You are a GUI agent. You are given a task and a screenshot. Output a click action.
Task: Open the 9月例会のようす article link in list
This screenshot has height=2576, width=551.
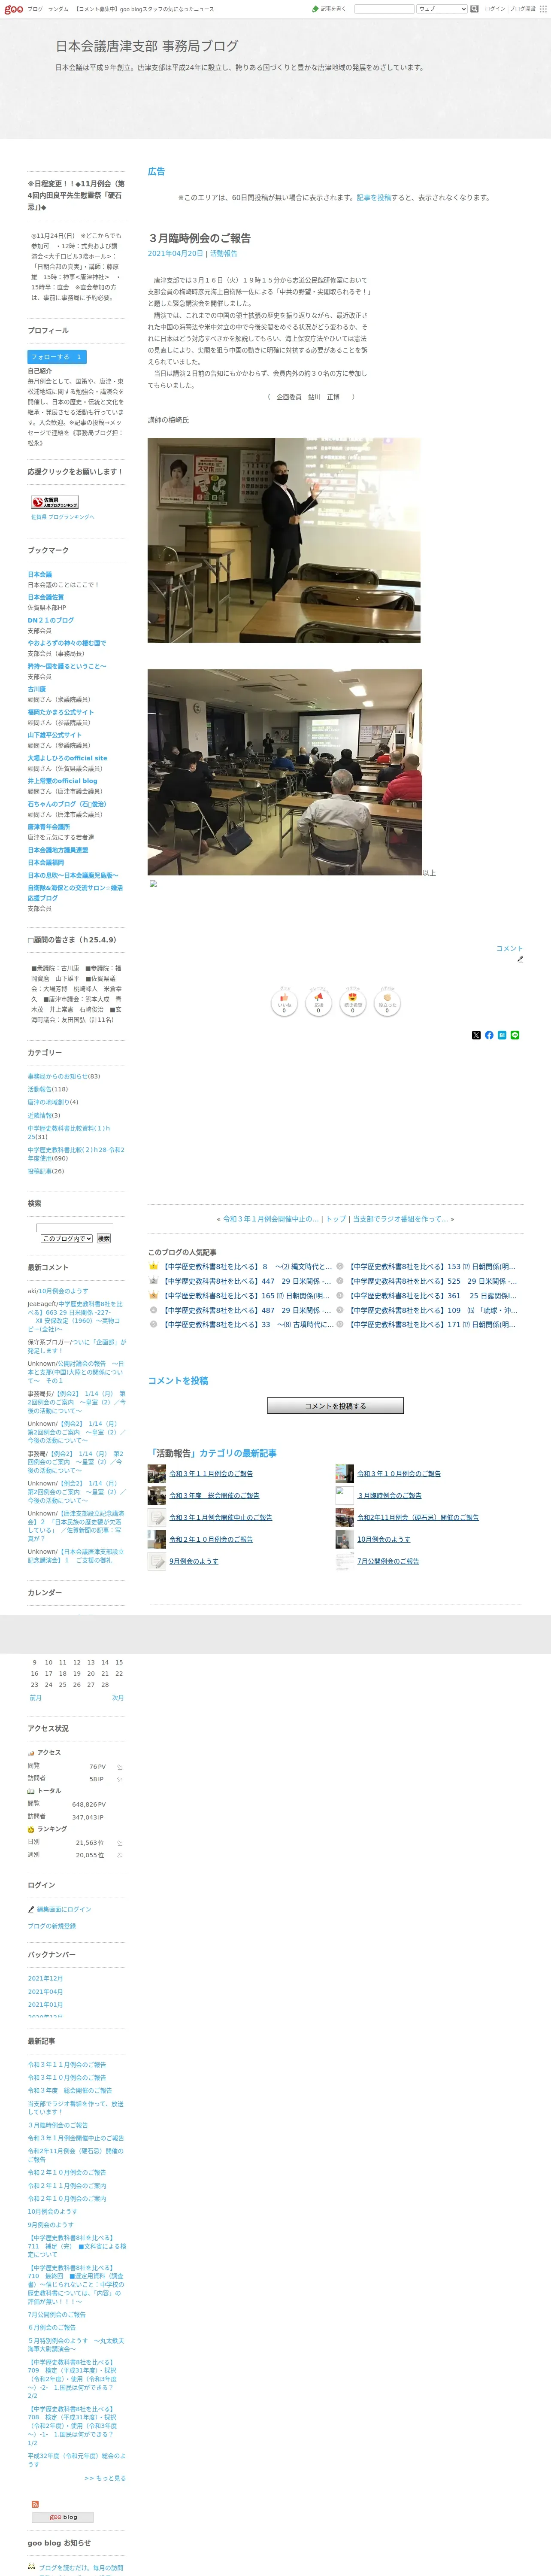tap(194, 1561)
